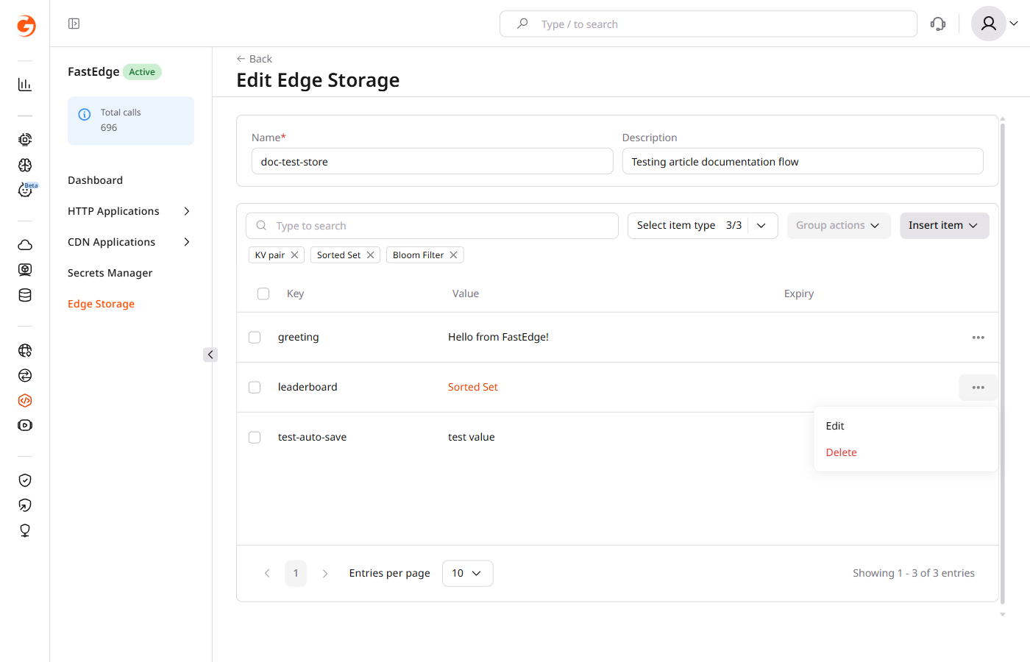The width and height of the screenshot is (1030, 662).
Task: Select Edit from the context menu
Action: point(906,426)
